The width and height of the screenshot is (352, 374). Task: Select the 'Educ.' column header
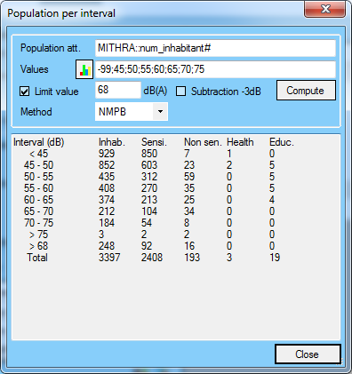tap(282, 142)
